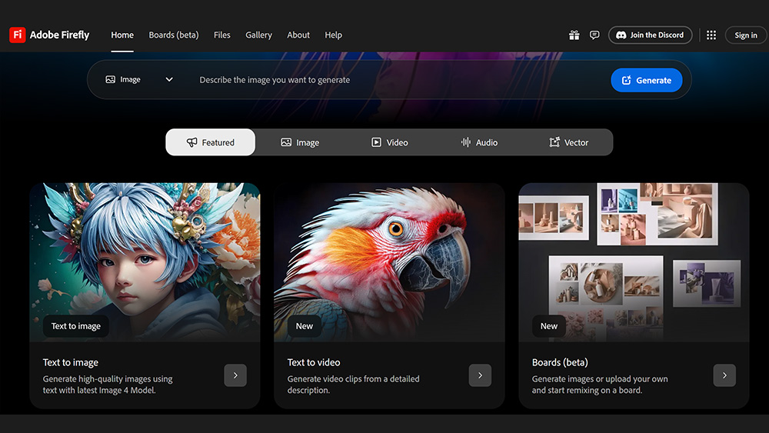Click the Adobe Firefly brand name
Viewport: 769px width, 433px height.
(x=59, y=35)
